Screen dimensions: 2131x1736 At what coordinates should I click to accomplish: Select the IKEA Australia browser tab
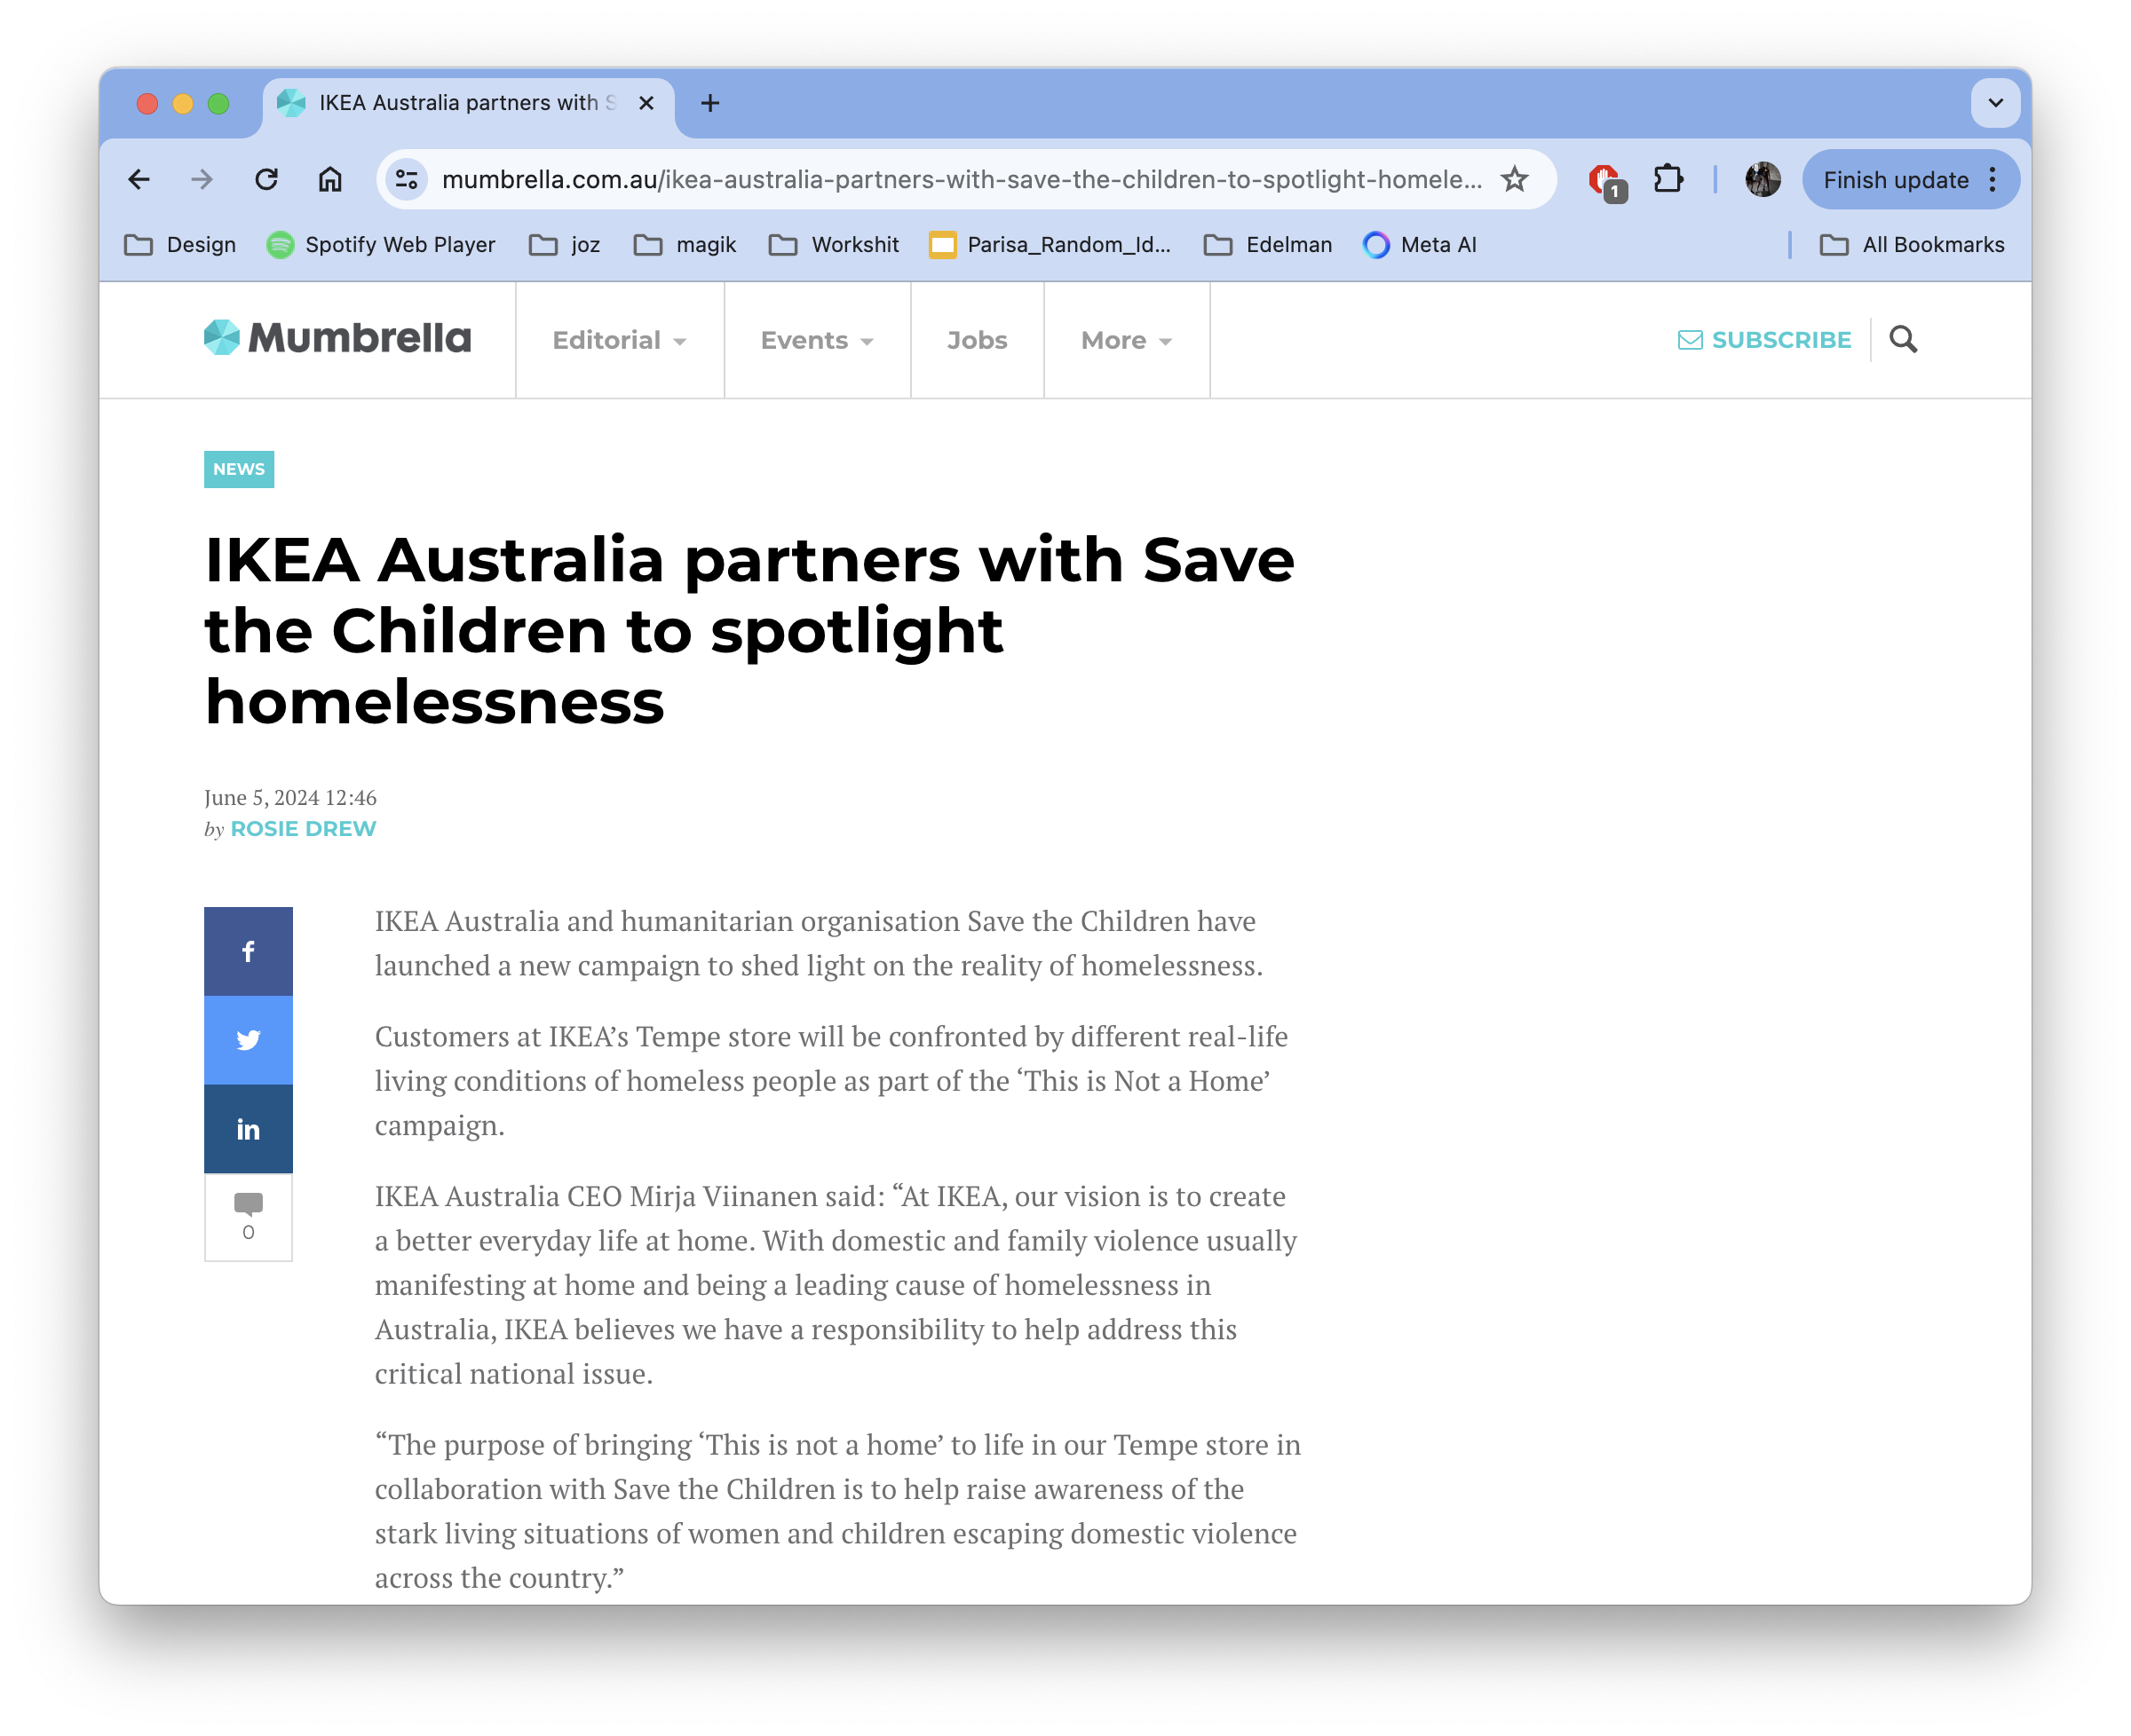466,103
